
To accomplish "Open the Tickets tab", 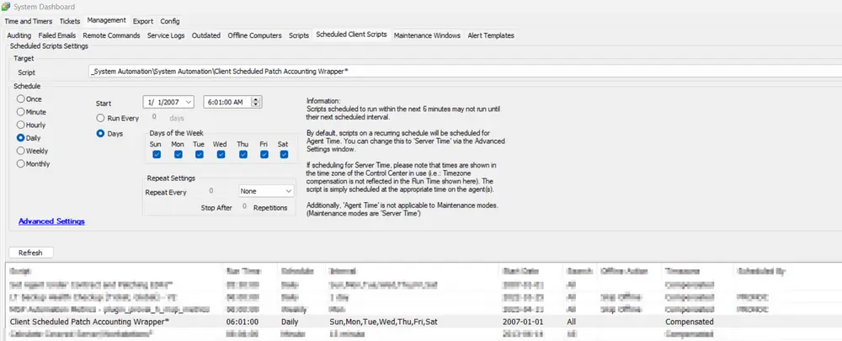I will click(70, 22).
